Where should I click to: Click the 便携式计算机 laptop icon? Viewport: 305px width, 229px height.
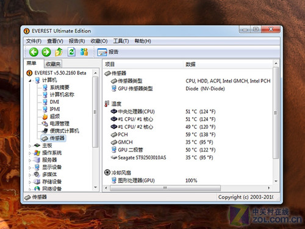click(x=45, y=131)
